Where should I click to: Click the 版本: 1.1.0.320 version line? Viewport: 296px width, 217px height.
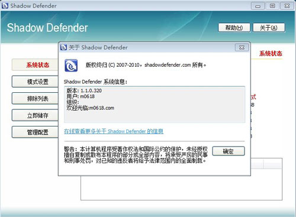[84, 90]
